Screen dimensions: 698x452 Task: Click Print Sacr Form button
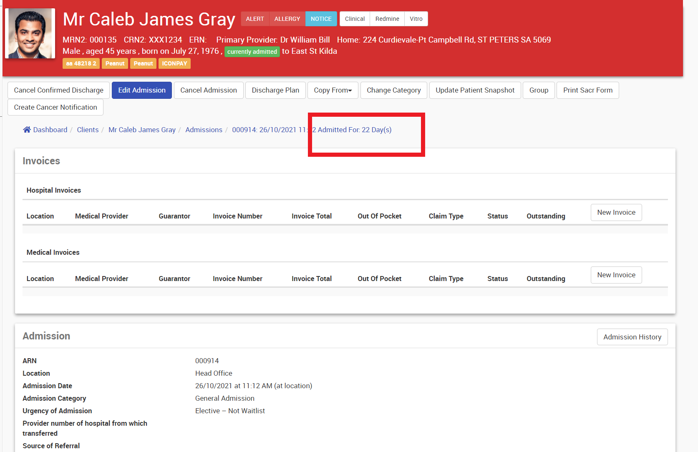pyautogui.click(x=587, y=90)
